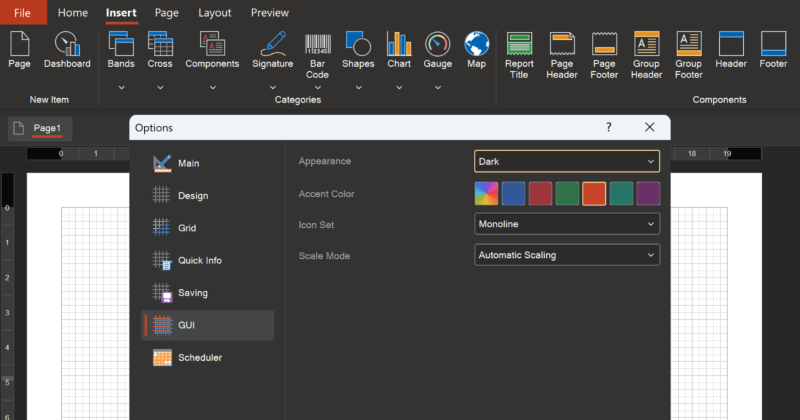
Task: Insert a Bar Code component
Action: point(317,50)
